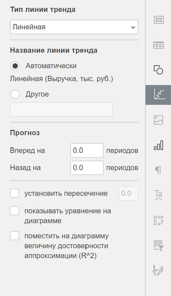Viewport: 171px width, 296px height.
Task: Open the signature settings sidebar icon
Action: [x=158, y=271]
